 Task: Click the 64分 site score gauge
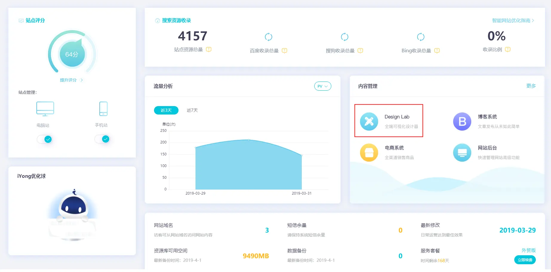tap(72, 54)
